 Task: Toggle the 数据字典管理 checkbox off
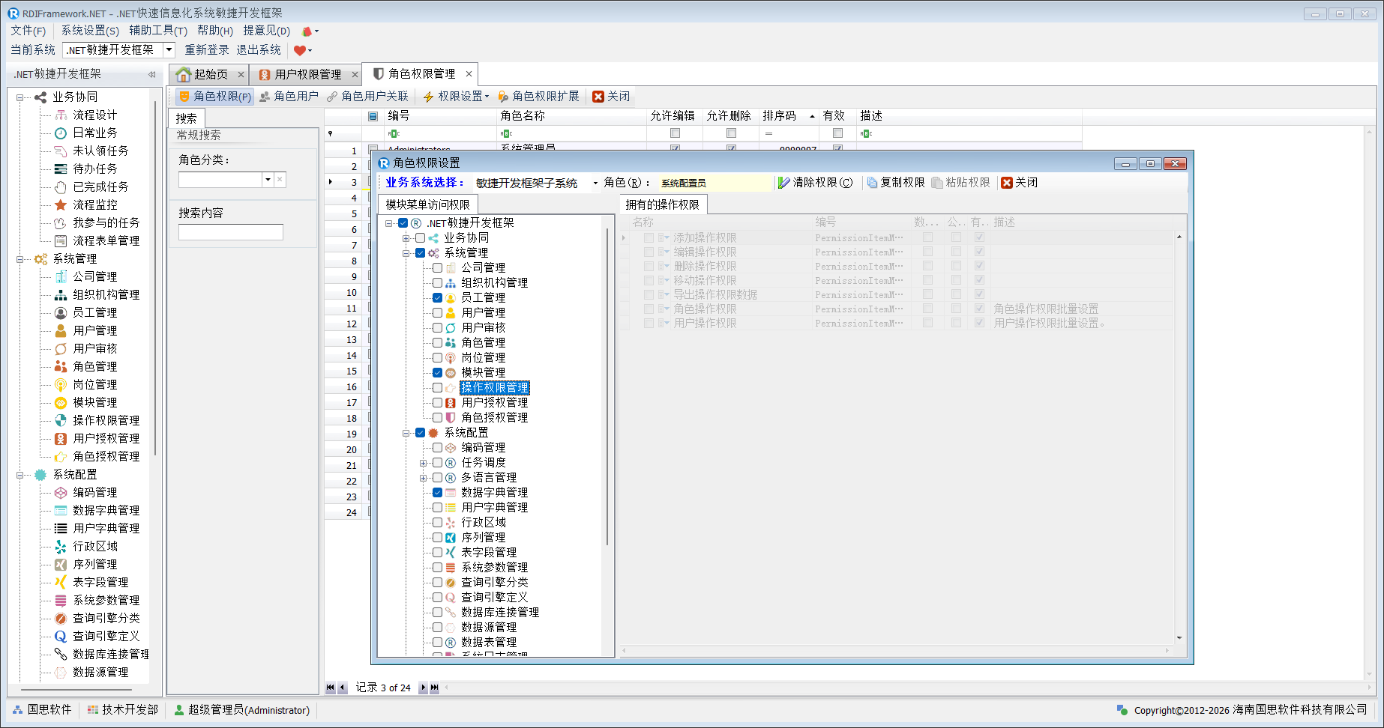(x=437, y=492)
